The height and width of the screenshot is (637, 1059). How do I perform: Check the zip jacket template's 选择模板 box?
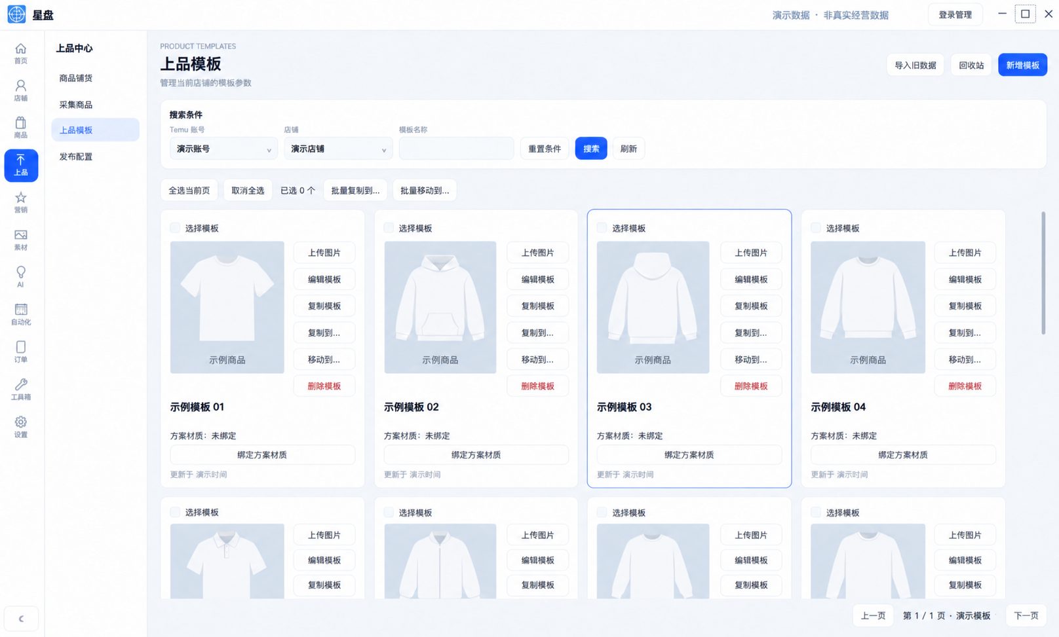389,512
